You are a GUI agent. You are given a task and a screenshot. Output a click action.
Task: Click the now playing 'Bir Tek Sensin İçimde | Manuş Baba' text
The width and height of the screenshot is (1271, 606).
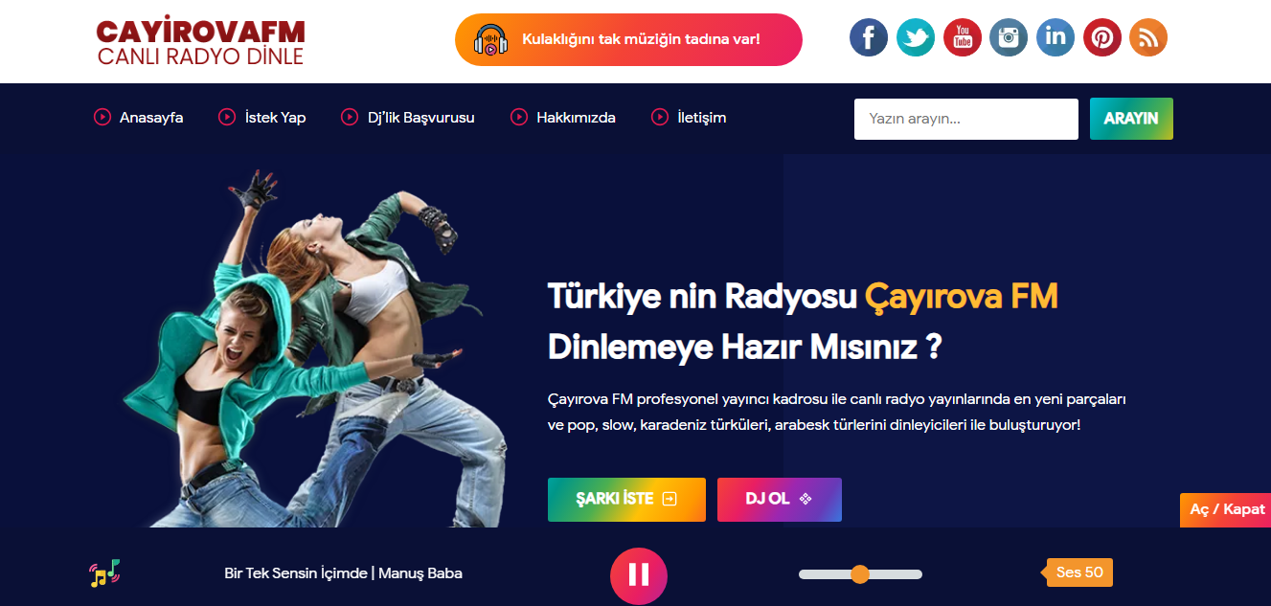point(343,573)
